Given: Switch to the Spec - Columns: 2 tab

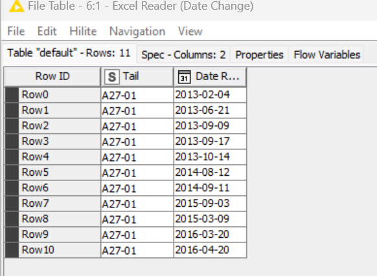Looking at the screenshot, I should pyautogui.click(x=183, y=55).
